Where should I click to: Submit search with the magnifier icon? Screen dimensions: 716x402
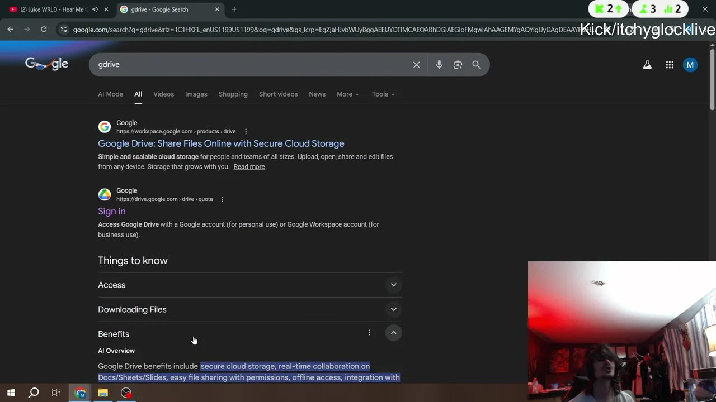pos(476,65)
